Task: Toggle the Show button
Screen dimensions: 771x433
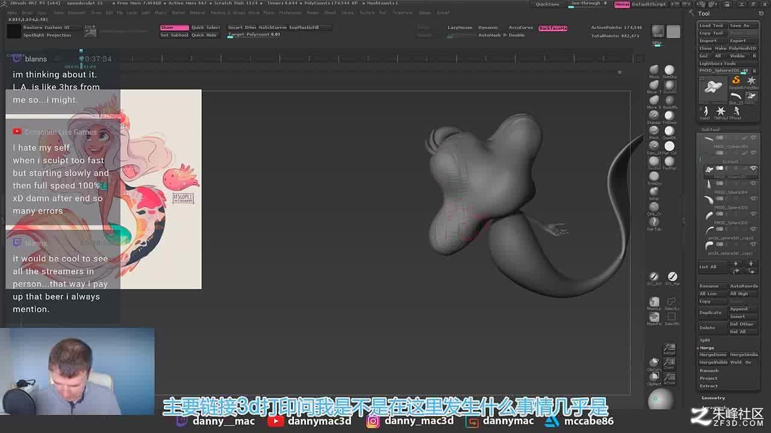Action: (x=174, y=27)
